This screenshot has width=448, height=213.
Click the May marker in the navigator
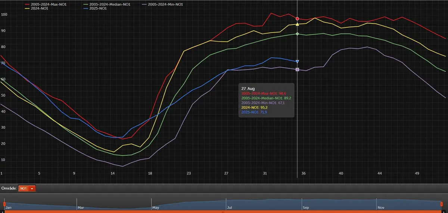click(156, 207)
